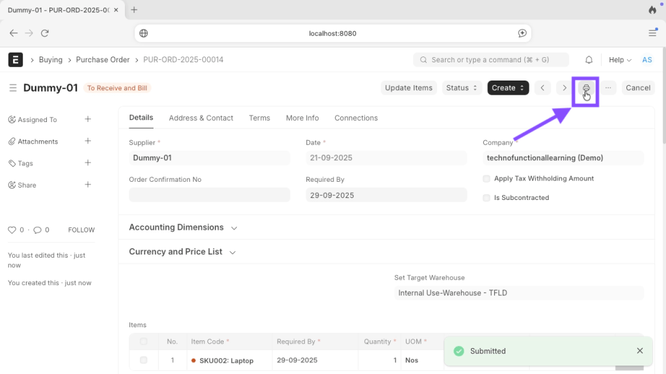Expand the Currency and Price List section
Image resolution: width=666 pixels, height=374 pixels.
click(x=182, y=252)
